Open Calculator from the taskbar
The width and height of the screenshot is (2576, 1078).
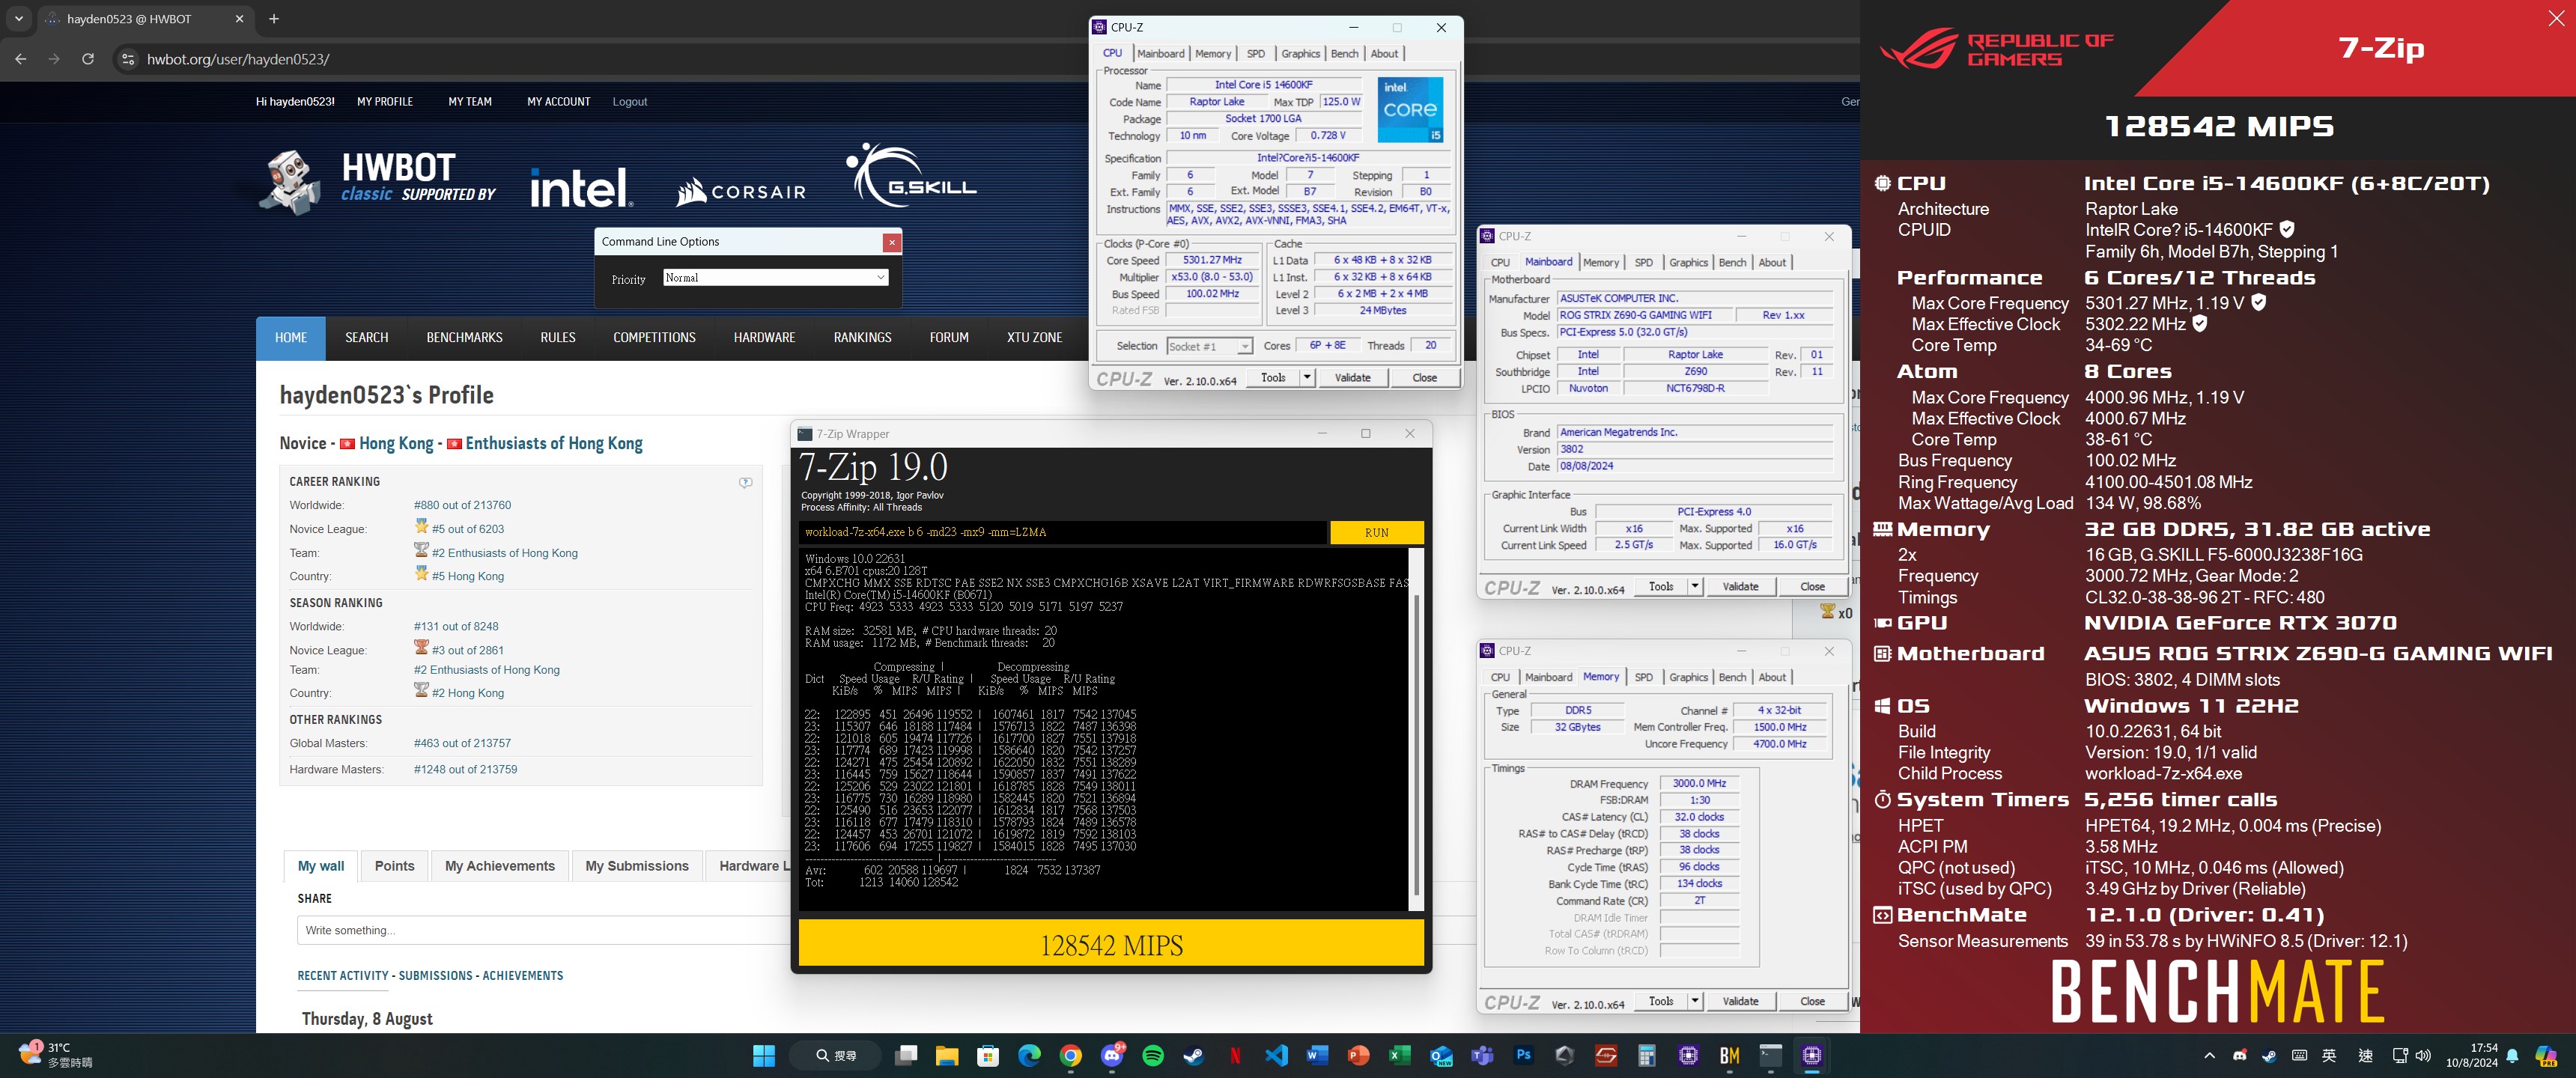click(x=1647, y=1055)
